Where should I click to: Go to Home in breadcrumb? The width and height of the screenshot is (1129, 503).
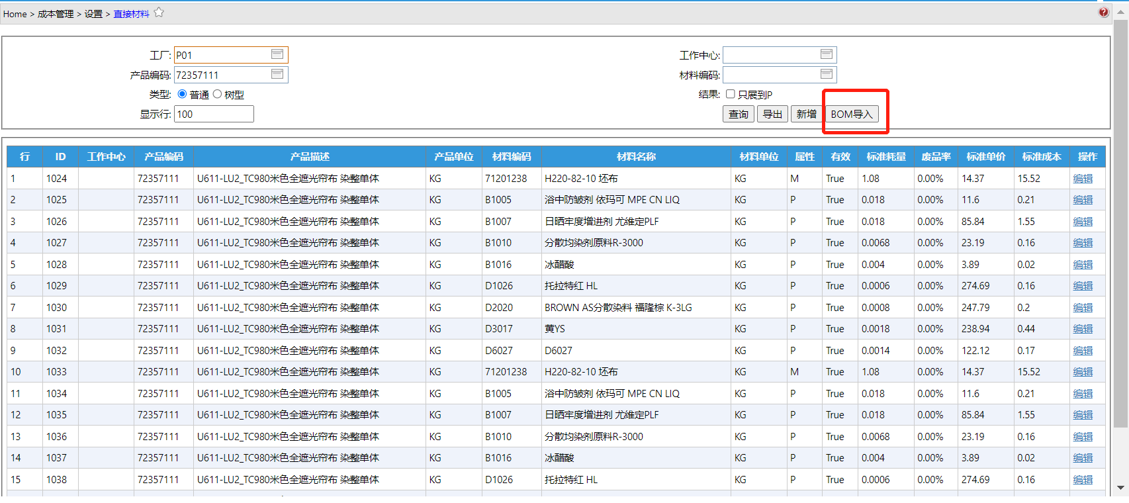(15, 14)
